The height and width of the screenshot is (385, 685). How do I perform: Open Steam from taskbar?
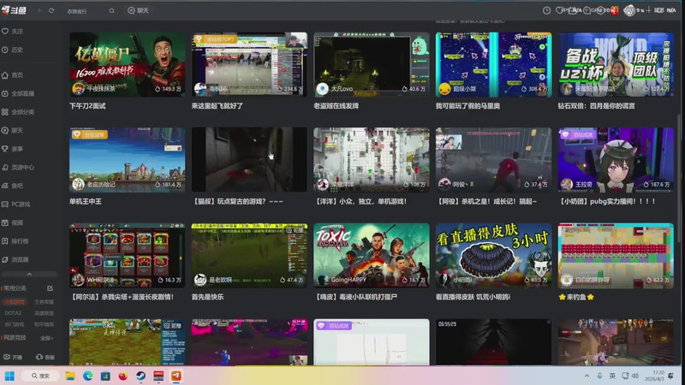click(x=140, y=376)
